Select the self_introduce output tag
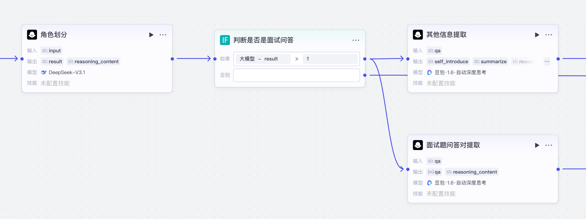Screen dimensions: 586x219 click(x=448, y=61)
